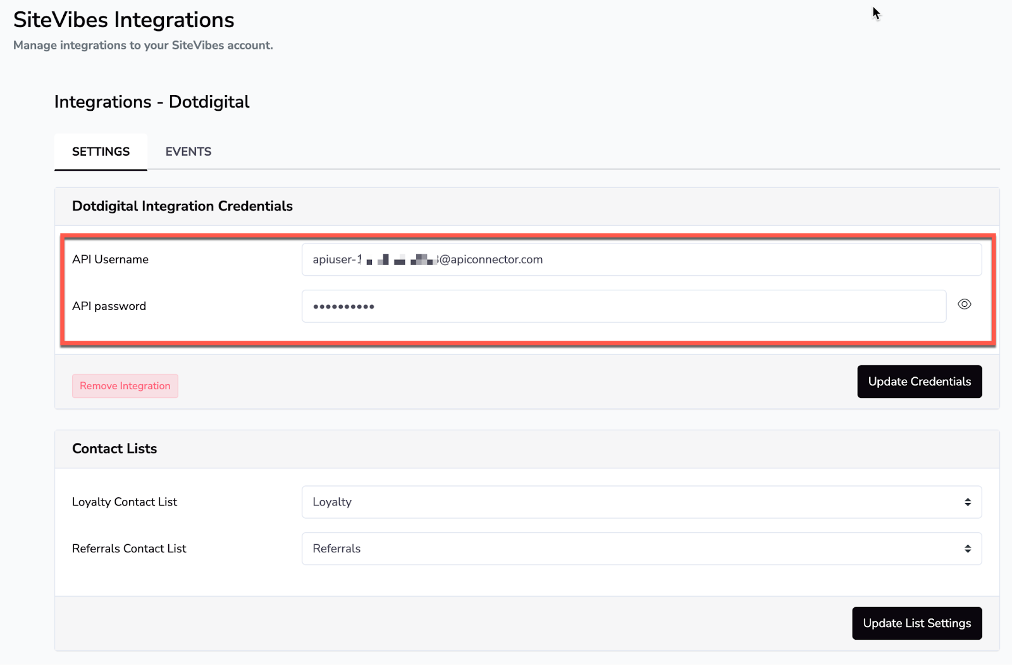Click the API Username input field
The image size is (1012, 665).
641,259
